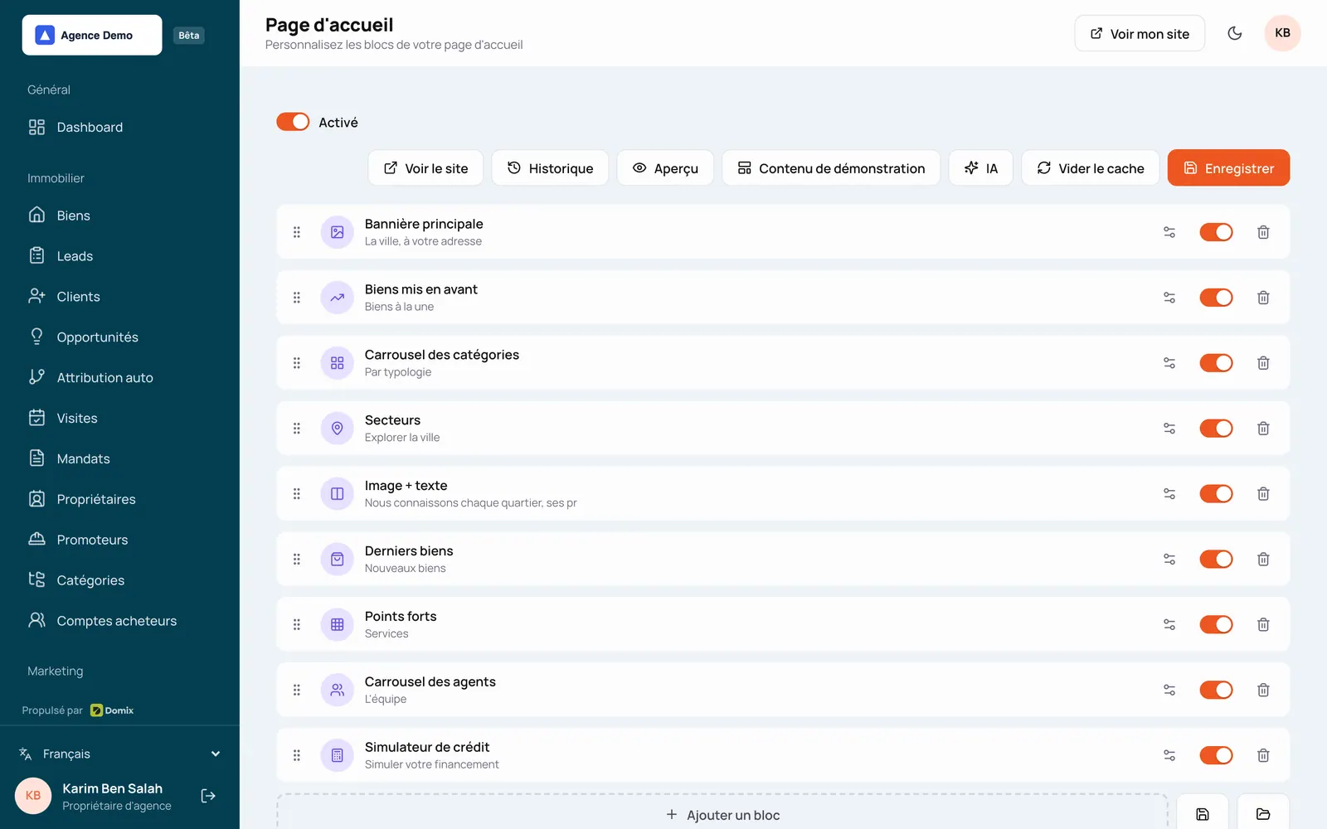Follow the Domix powered-by link
This screenshot has width=1327, height=829.
pyautogui.click(x=112, y=710)
